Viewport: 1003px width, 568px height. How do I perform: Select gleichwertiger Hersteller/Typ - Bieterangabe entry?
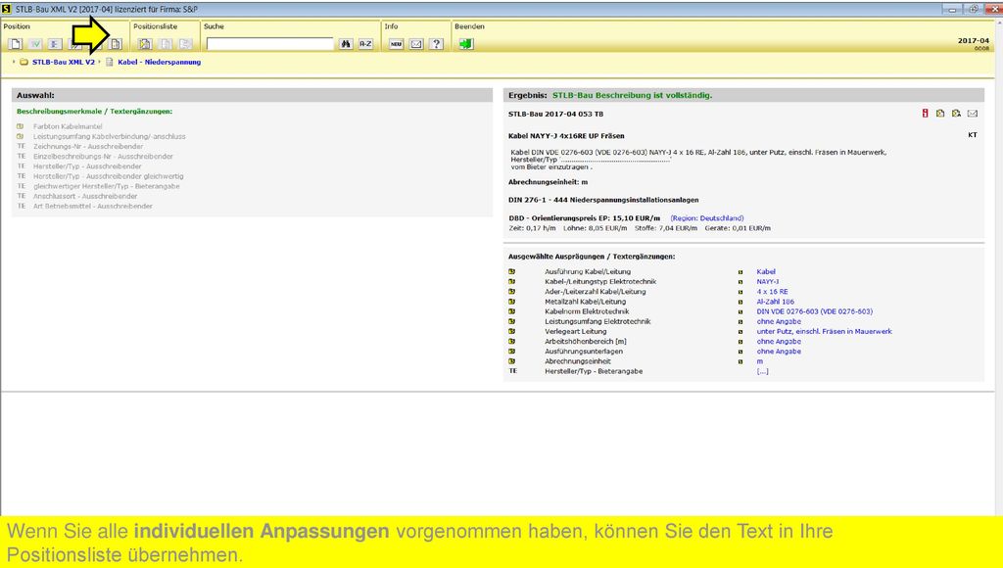point(106,186)
